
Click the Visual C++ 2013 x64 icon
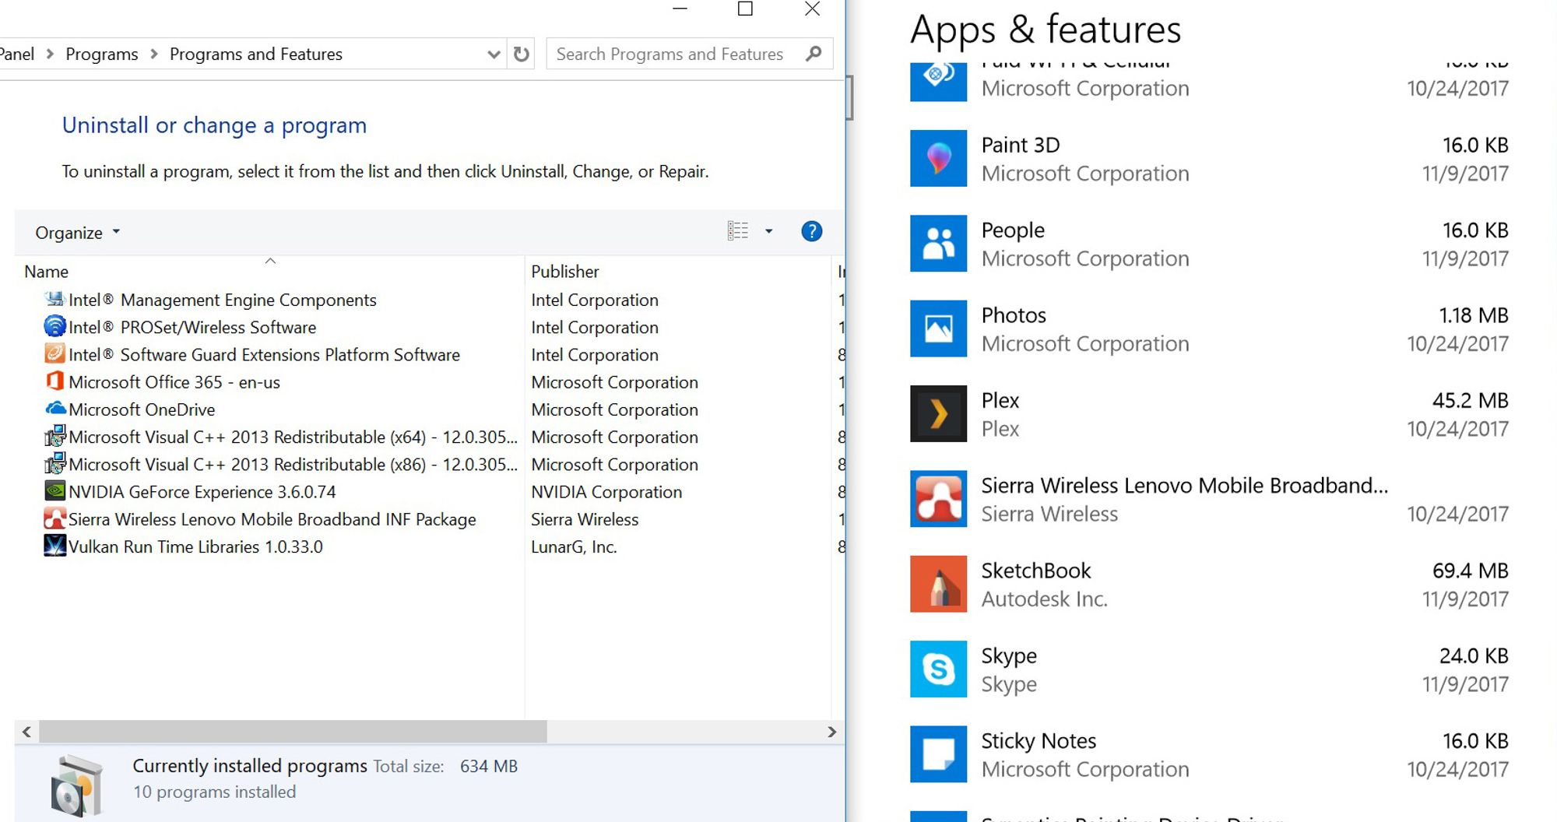54,436
